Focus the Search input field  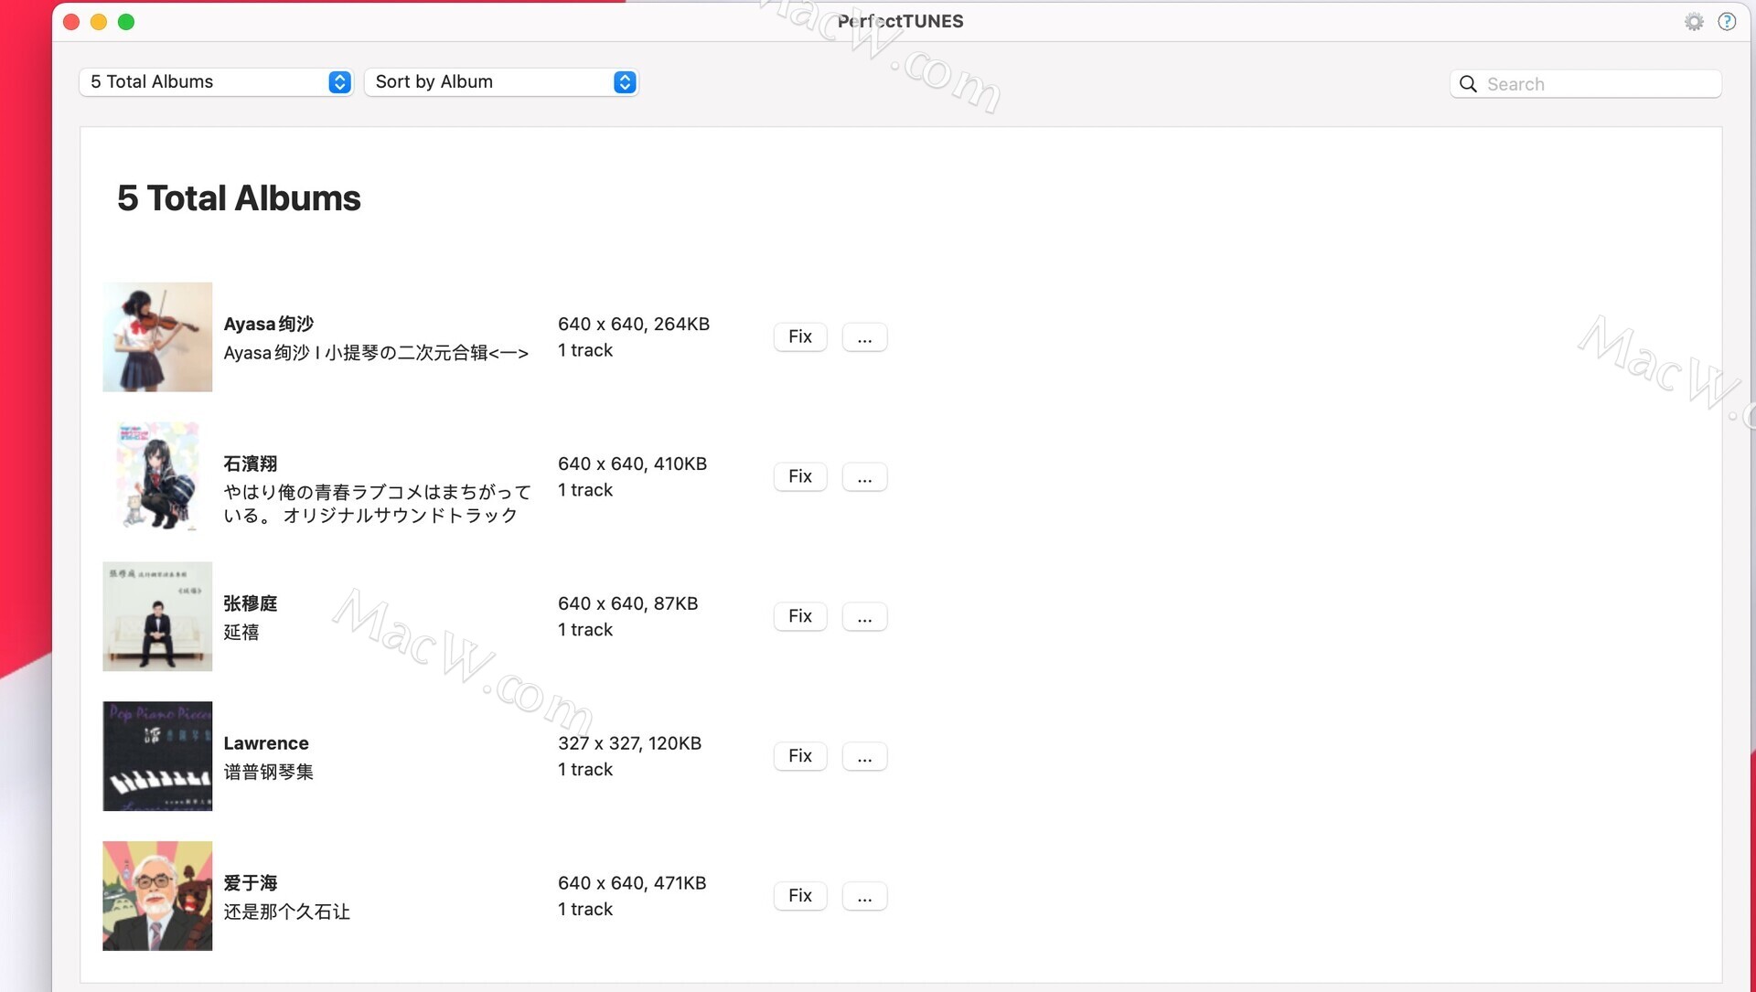(1586, 84)
